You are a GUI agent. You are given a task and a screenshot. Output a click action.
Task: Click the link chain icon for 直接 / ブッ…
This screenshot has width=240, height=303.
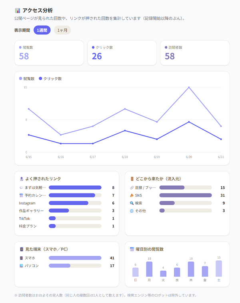coord(132,187)
